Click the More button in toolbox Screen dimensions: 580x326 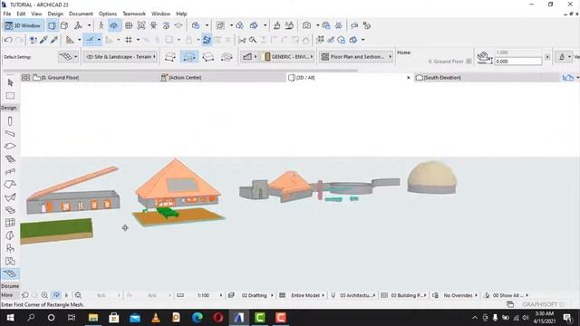[x=7, y=295]
